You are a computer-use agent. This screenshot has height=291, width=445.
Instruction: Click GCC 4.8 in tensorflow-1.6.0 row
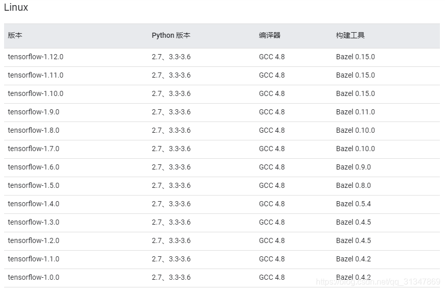pos(271,167)
